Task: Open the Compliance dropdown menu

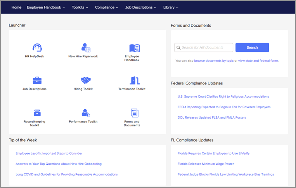Action: (x=107, y=7)
